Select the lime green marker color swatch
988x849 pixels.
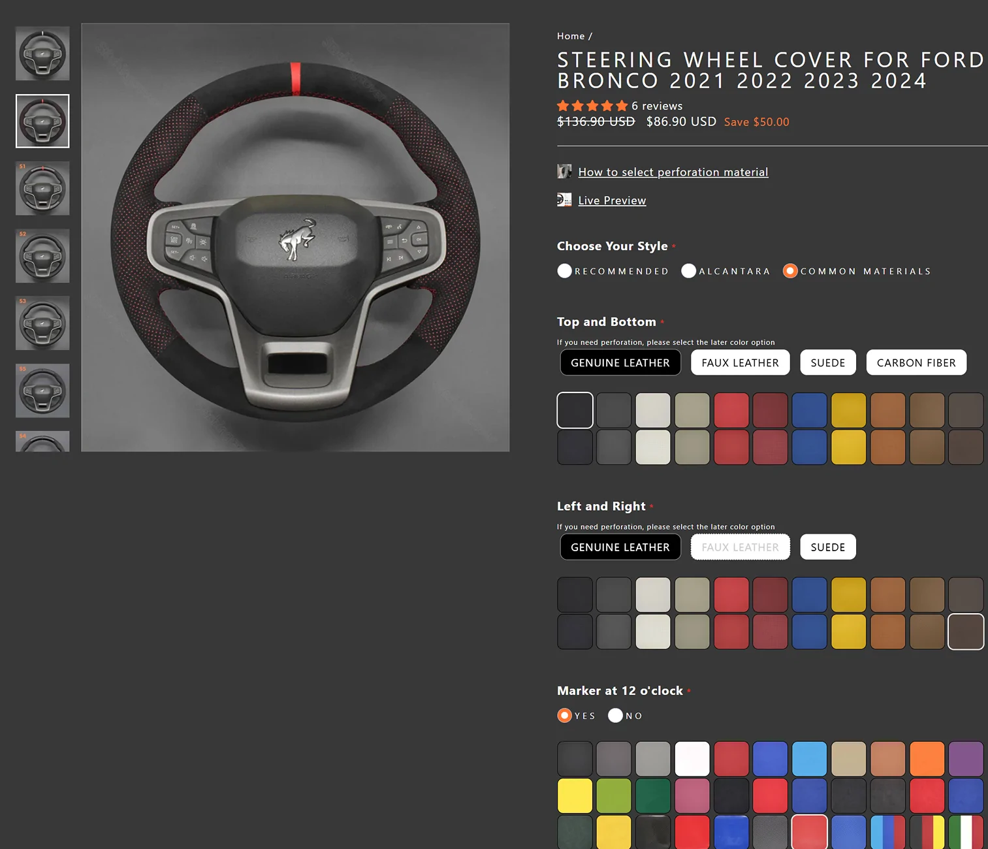614,795
